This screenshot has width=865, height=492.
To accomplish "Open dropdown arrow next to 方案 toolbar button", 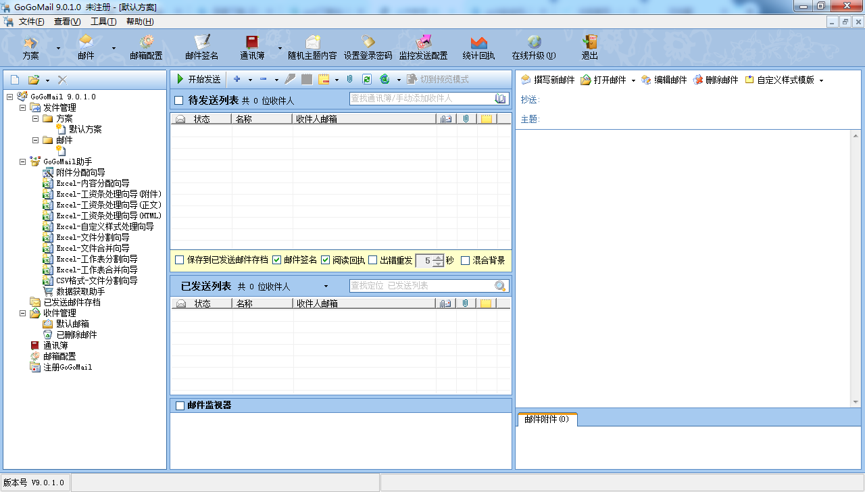I will 58,48.
